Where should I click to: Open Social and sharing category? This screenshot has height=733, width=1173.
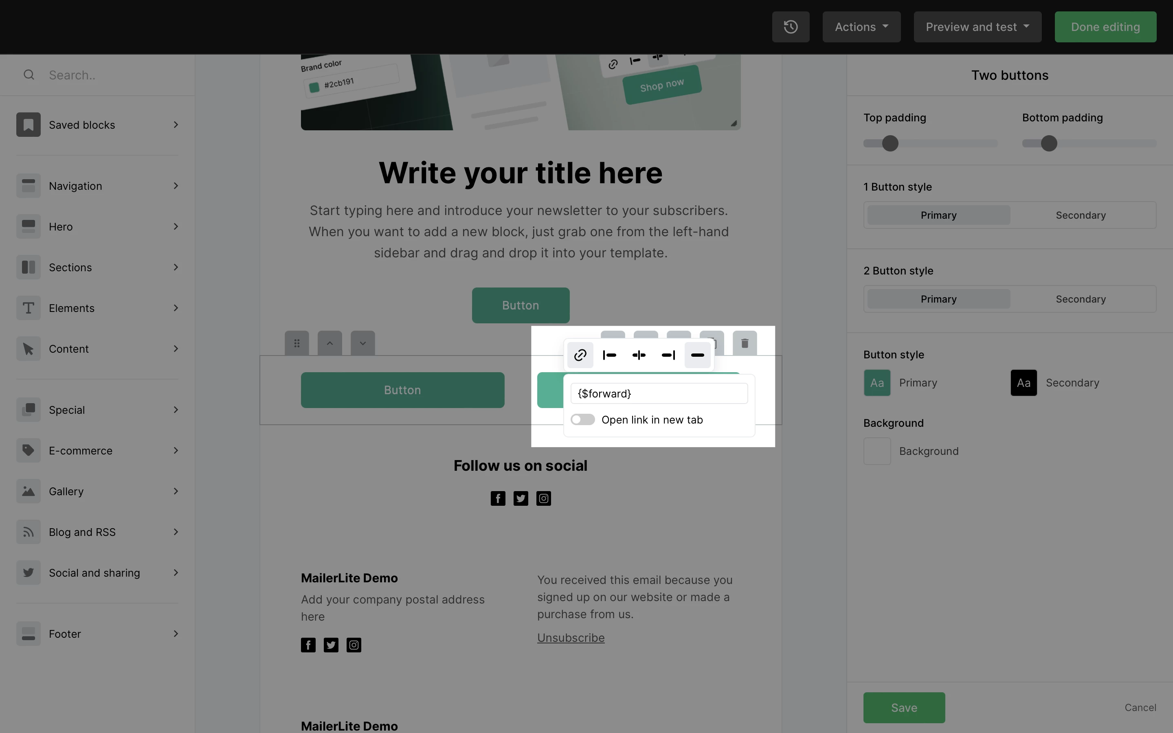(x=97, y=573)
